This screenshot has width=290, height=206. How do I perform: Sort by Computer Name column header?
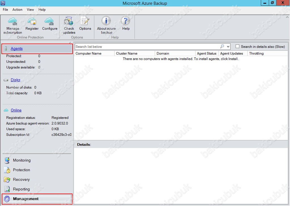coord(94,53)
